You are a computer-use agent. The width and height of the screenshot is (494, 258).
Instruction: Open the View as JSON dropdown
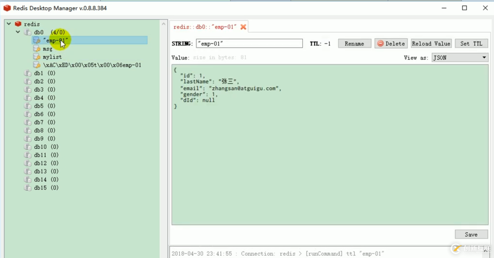[459, 58]
